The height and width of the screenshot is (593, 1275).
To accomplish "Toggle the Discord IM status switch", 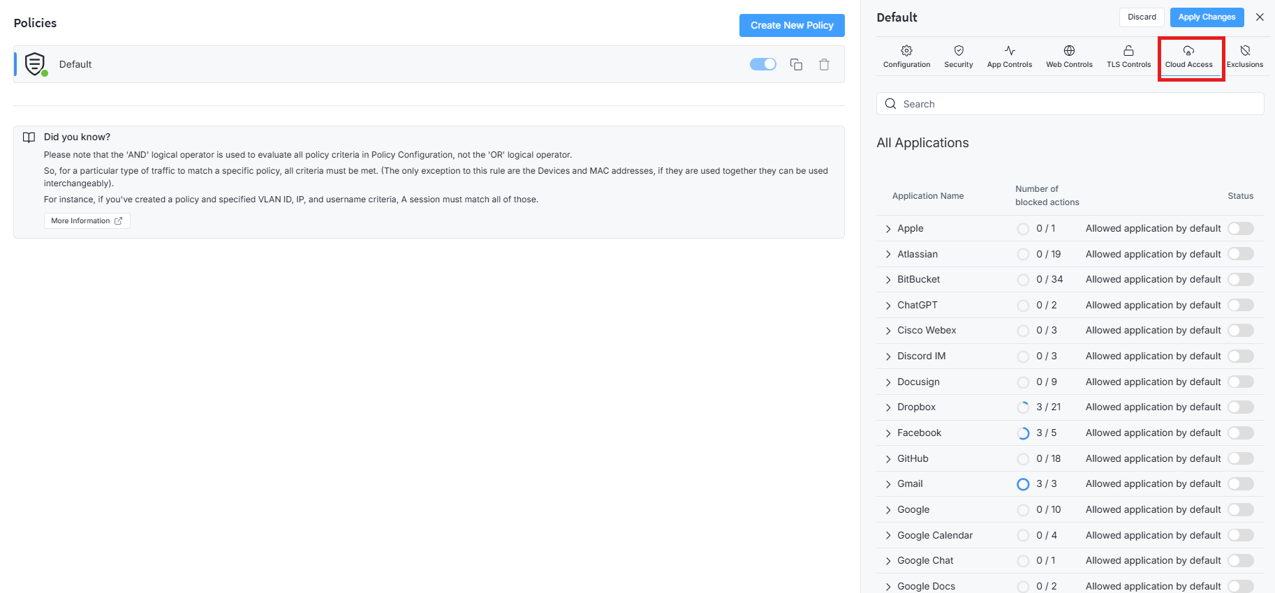I will point(1241,356).
